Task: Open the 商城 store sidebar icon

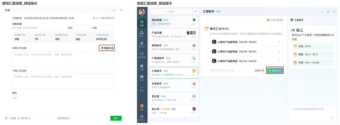Action: [x=142, y=107]
